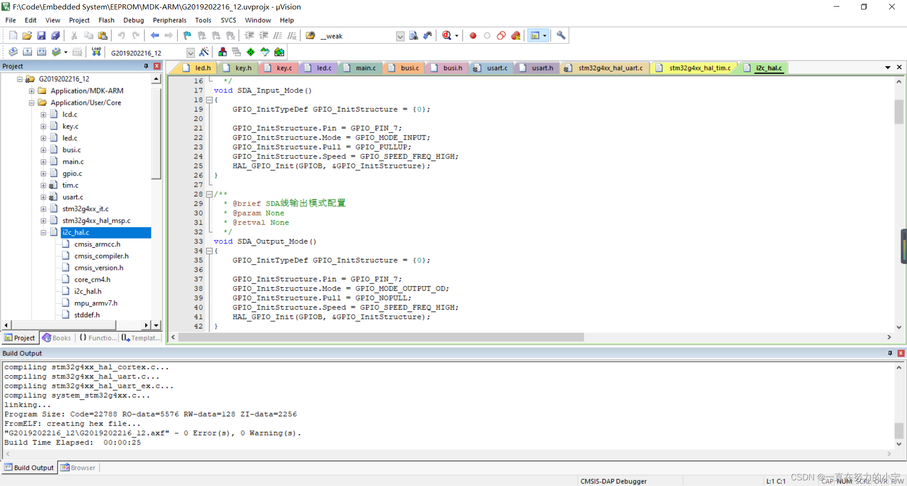
Task: Switch to the Browser output tab
Action: click(78, 468)
